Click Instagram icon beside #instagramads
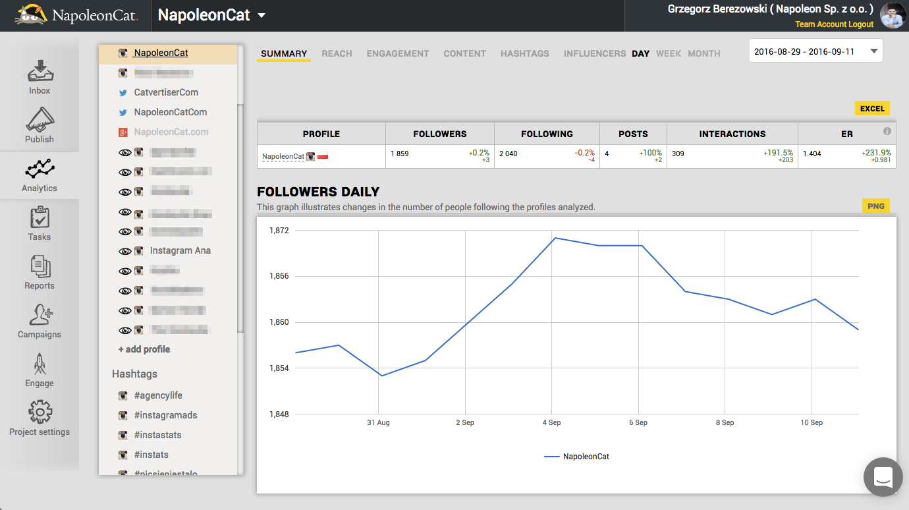 pyautogui.click(x=123, y=416)
